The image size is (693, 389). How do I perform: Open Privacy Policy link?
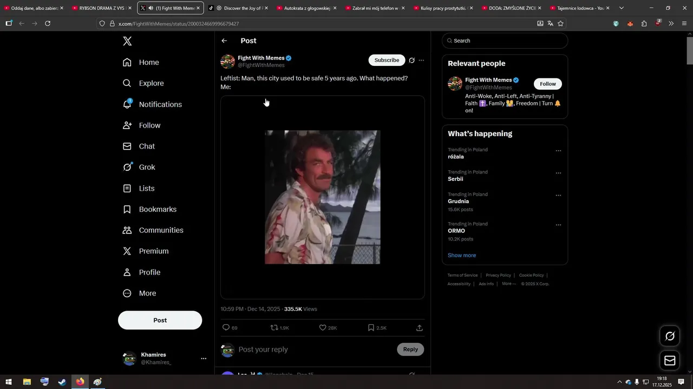tap(498, 276)
